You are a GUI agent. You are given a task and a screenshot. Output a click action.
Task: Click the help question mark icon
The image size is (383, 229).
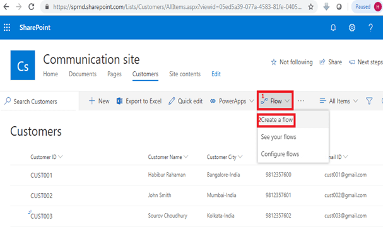point(370,28)
